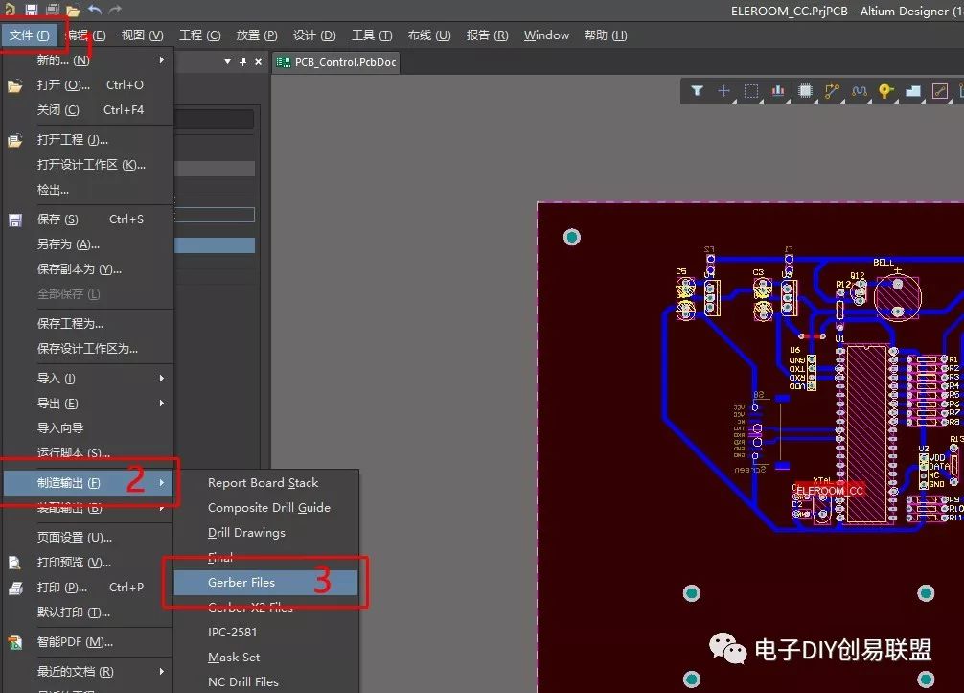Choose 运行脚本 (S)... menu entry
The image size is (964, 693).
[88, 452]
